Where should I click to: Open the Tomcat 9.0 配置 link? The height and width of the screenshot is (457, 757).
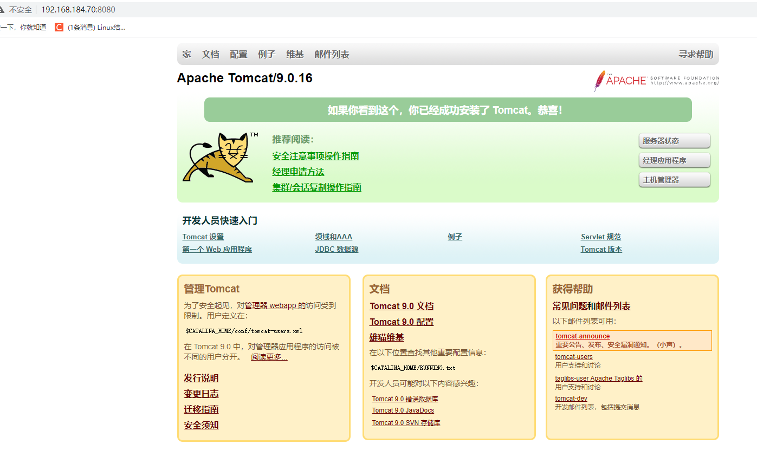point(402,322)
